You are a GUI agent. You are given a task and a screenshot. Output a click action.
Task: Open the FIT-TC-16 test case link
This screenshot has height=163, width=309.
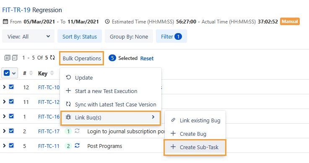[49, 116]
